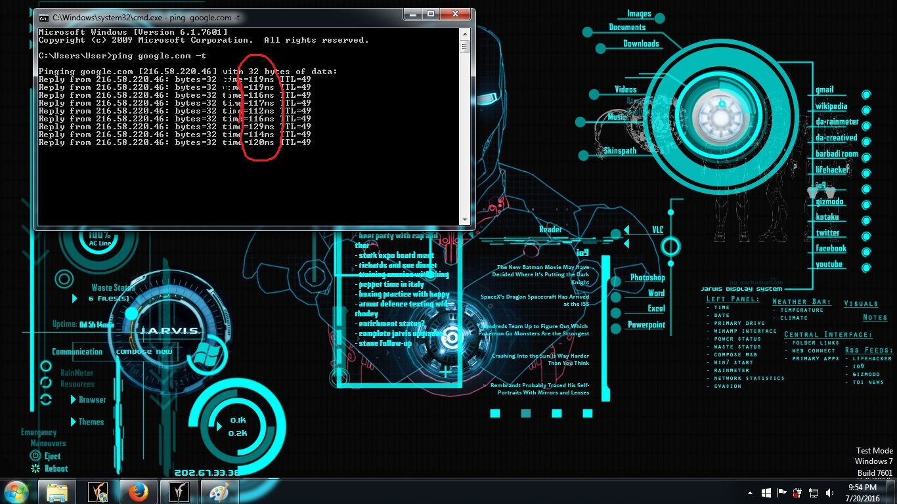
Task: Open Powerpoint from the Jarvis app list
Action: 647,324
